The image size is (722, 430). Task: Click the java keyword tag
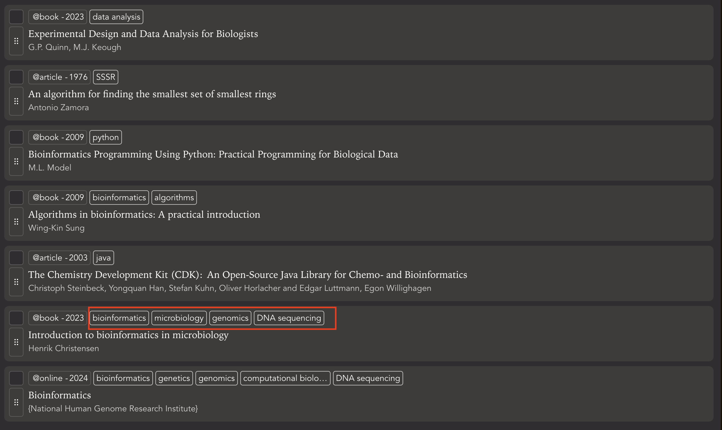pos(103,258)
